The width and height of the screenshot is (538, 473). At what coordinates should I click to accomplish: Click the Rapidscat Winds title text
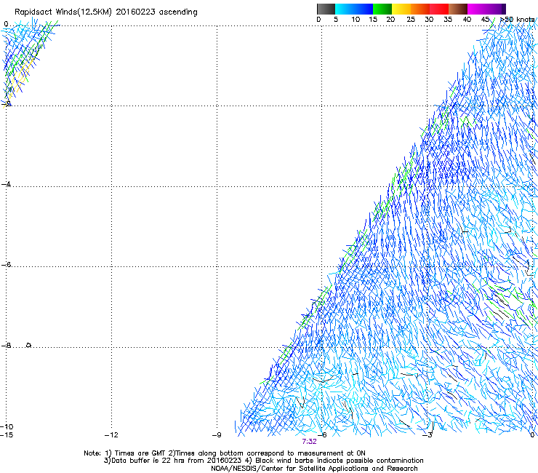pos(106,12)
